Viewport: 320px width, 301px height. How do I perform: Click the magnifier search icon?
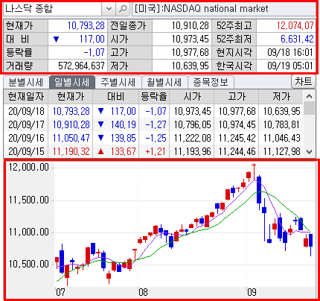click(x=123, y=9)
